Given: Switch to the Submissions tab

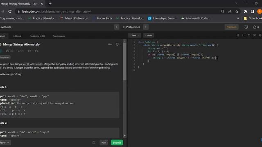Looking at the screenshot, I should point(59,36).
